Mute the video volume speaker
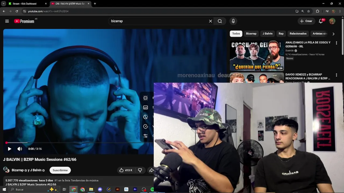The width and height of the screenshot is (344, 193). click(x=20, y=149)
